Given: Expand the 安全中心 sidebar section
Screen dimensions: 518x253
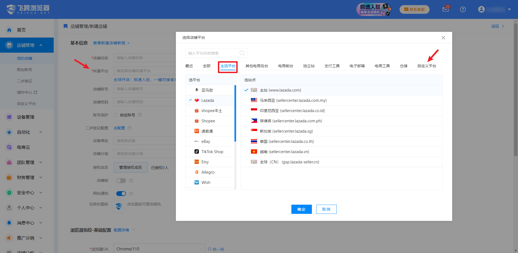Looking at the screenshot, I should point(41,193).
